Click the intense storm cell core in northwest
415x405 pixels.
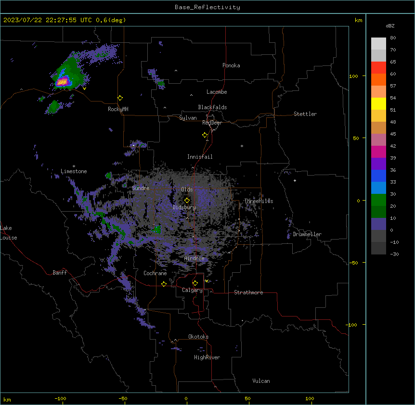coord(62,82)
